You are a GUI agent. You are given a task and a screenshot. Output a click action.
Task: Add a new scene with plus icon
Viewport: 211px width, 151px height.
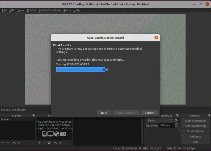pos(3,143)
